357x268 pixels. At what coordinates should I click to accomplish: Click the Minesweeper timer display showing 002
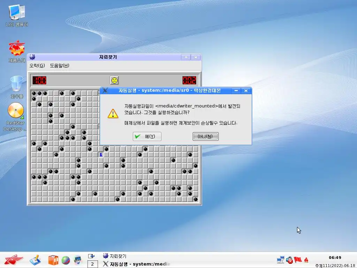[189, 80]
